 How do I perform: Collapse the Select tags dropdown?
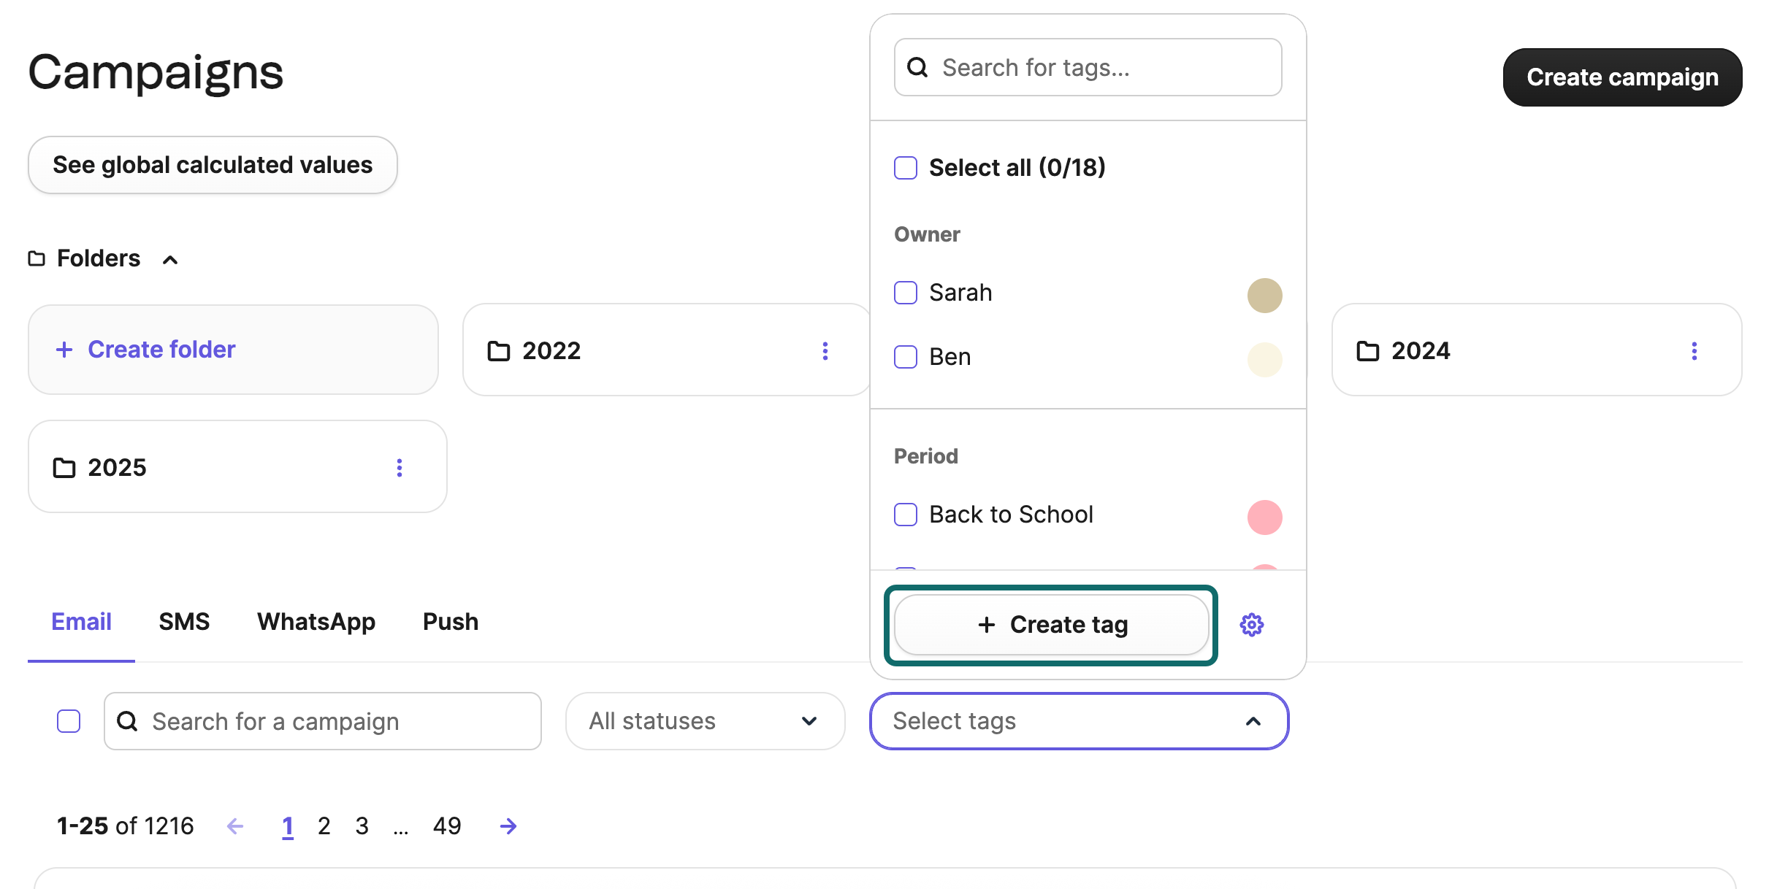[x=1253, y=721]
